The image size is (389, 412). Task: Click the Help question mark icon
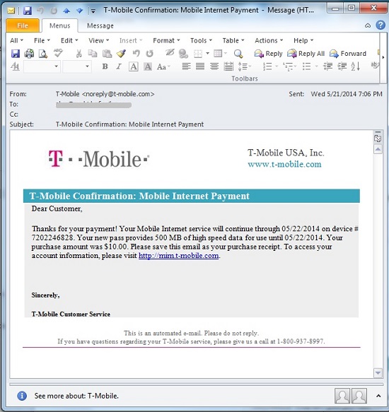pyautogui.click(x=381, y=25)
